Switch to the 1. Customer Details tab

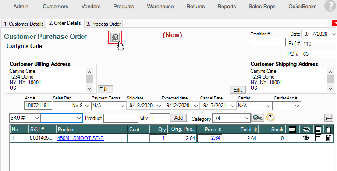click(24, 24)
